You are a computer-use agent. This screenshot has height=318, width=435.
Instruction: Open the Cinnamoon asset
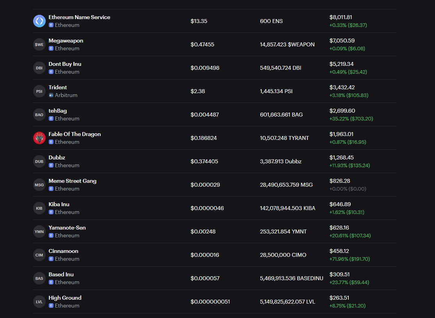215,255
